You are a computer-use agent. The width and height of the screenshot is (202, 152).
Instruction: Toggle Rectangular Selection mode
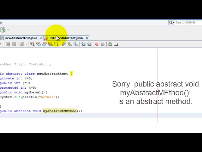pos(56,44)
